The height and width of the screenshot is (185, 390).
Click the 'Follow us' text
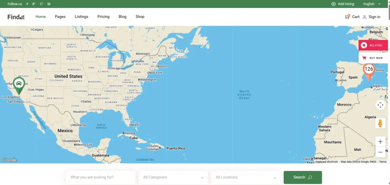15,4
